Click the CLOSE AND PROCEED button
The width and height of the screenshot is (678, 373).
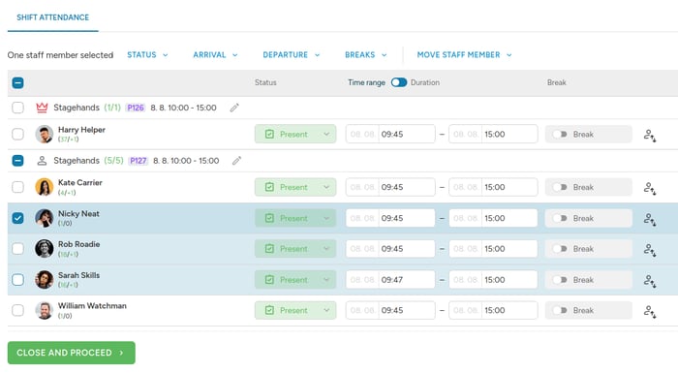pyautogui.click(x=72, y=353)
